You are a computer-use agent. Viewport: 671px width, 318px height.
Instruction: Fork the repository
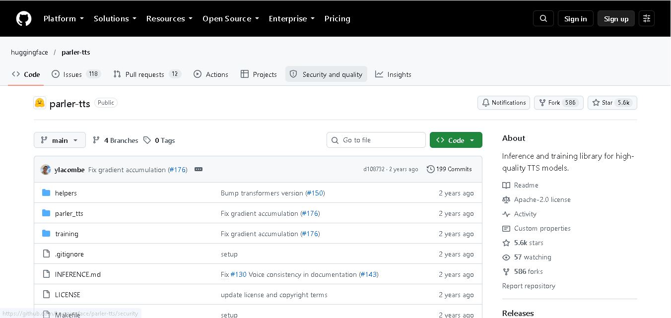(558, 103)
